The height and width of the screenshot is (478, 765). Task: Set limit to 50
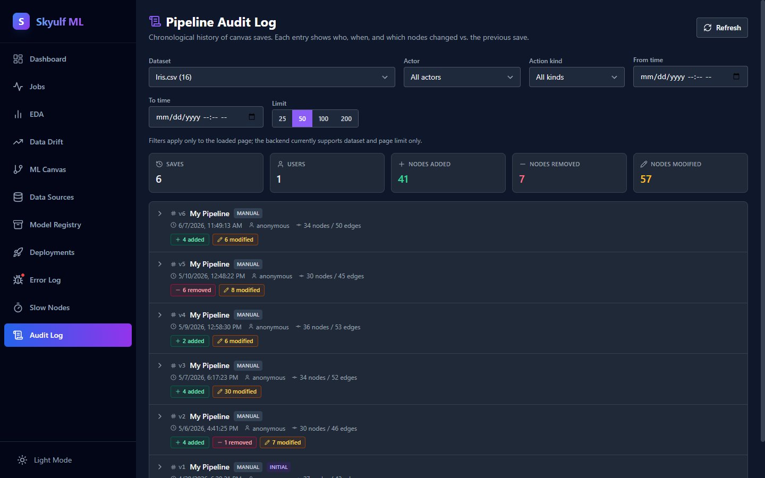click(302, 118)
